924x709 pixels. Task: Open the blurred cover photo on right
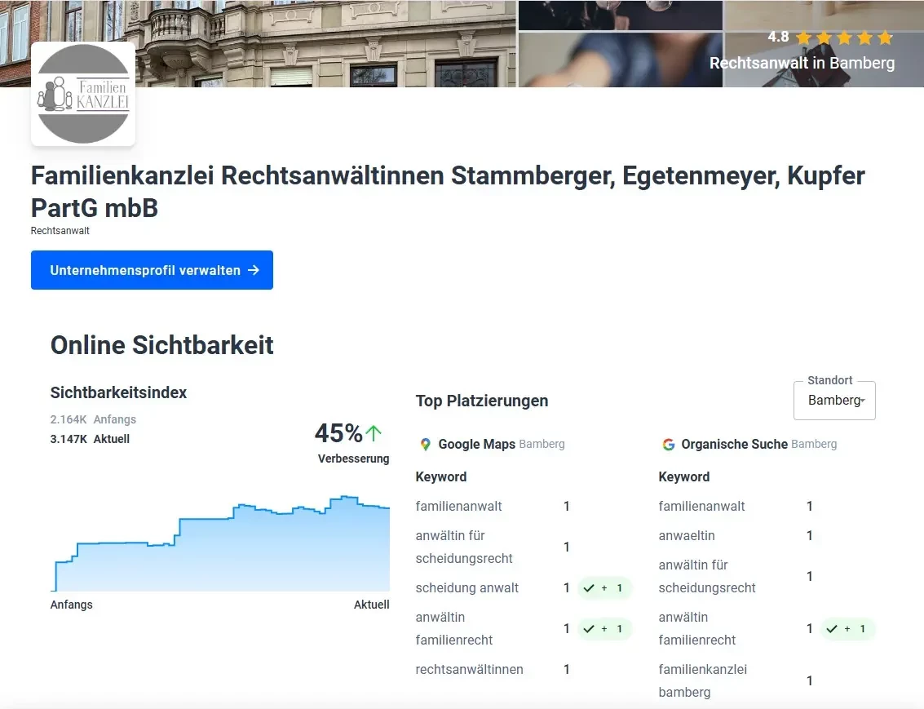pyautogui.click(x=620, y=49)
